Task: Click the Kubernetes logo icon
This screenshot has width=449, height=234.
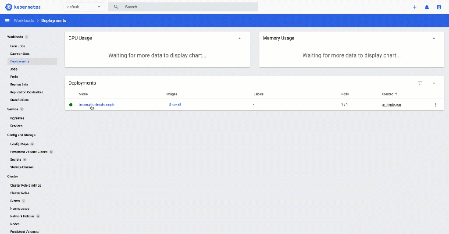Action: point(8,7)
